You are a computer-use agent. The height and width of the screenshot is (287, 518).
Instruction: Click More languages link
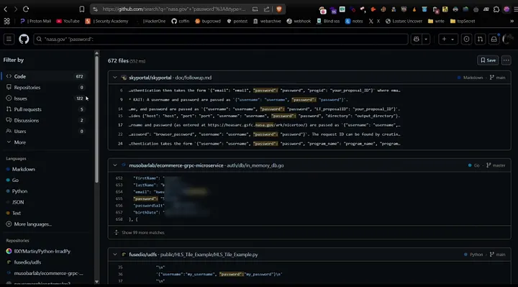point(29,224)
